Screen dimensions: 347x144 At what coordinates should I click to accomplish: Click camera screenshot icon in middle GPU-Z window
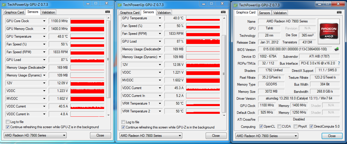coord(223,12)
